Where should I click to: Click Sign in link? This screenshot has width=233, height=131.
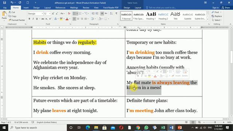coord(216,8)
